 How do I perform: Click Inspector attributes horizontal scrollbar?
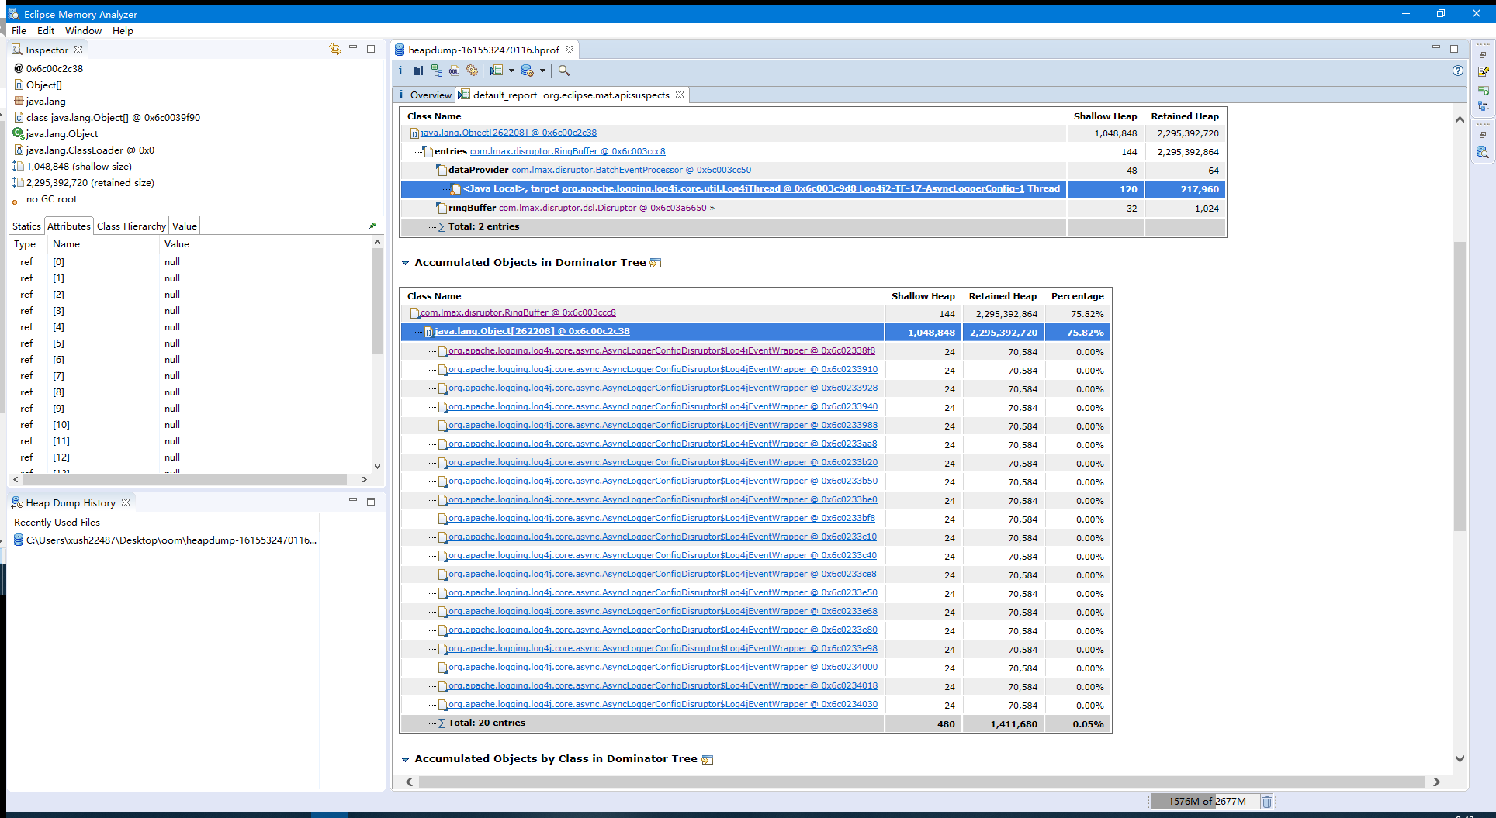coord(184,479)
